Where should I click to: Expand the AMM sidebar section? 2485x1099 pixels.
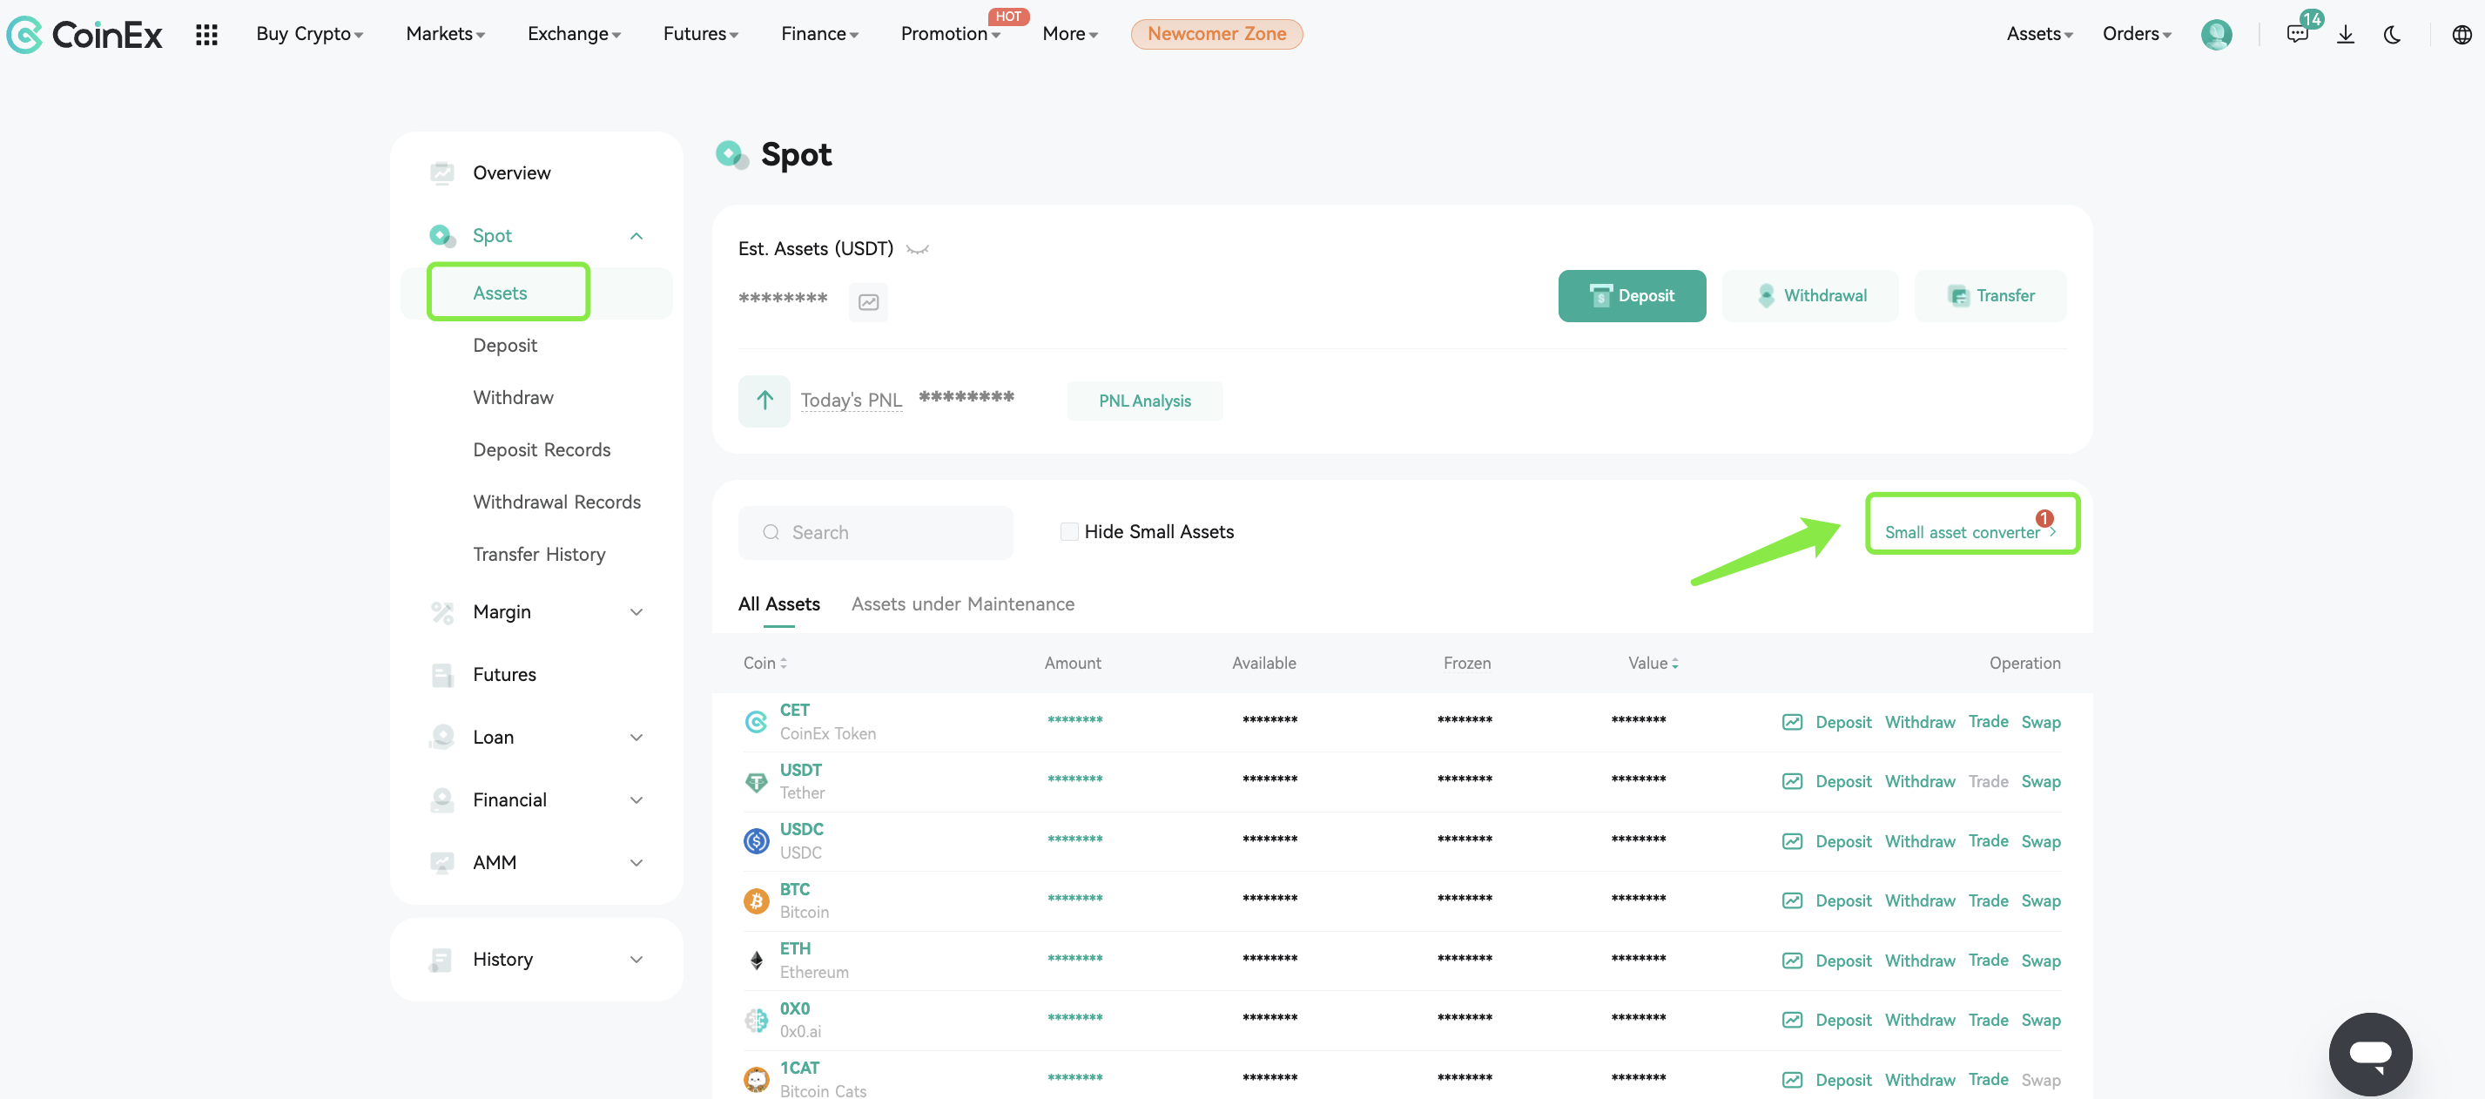click(x=636, y=863)
